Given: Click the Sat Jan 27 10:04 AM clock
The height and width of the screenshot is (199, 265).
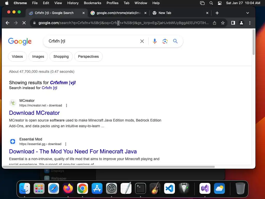Looking at the screenshot, I should tap(243, 3).
